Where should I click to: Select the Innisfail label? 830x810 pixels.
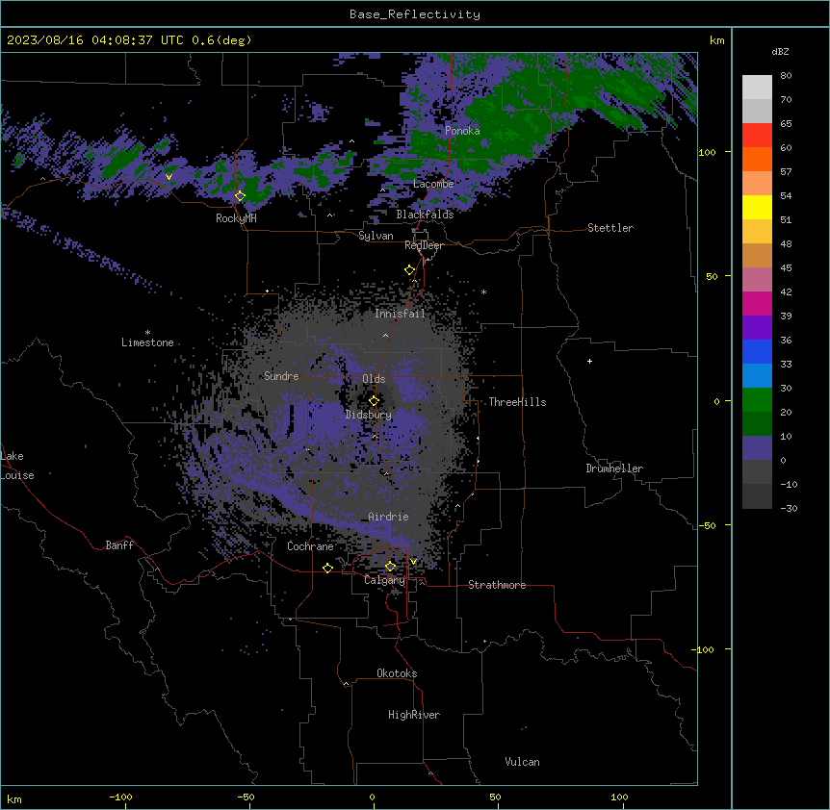coord(400,314)
